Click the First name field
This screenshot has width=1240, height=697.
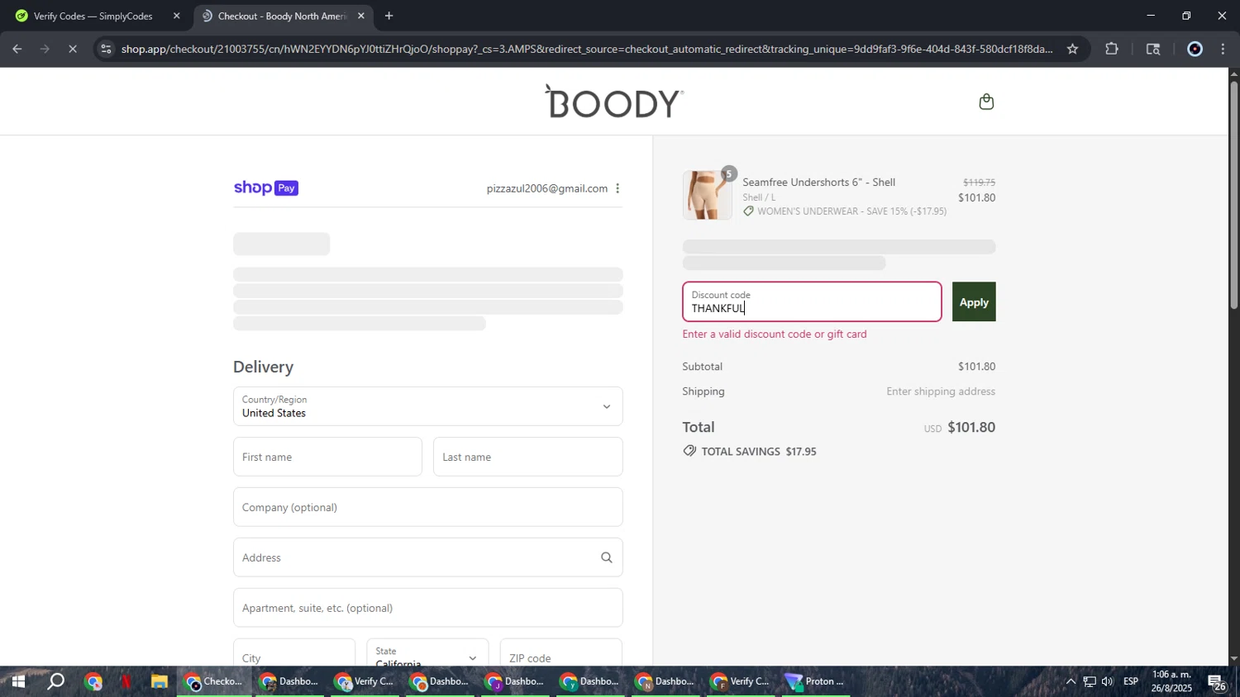click(327, 457)
